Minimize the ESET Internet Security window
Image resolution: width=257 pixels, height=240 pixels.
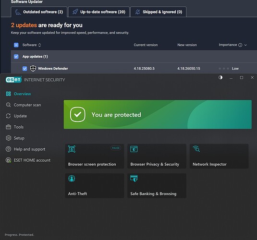(x=231, y=78)
